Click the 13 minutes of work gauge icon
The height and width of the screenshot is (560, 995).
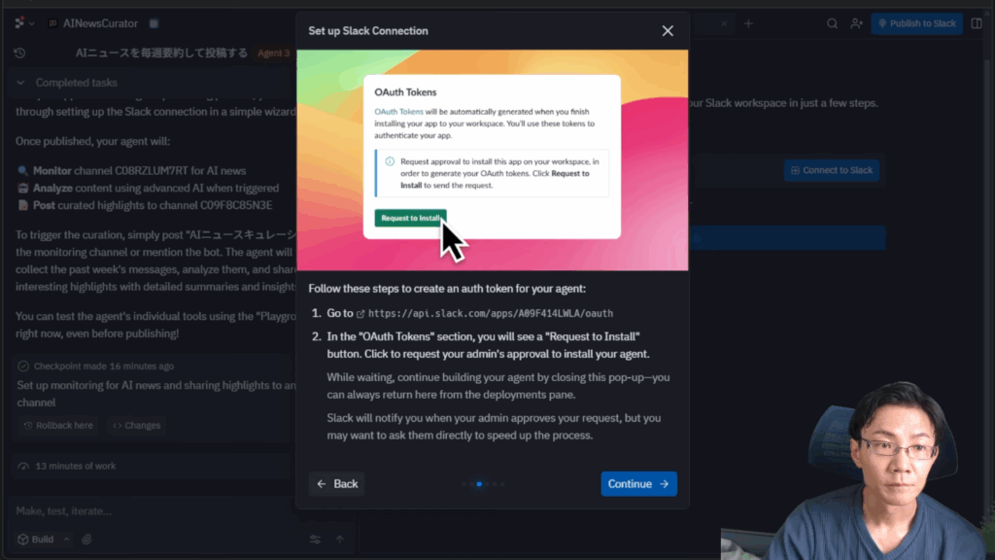click(x=23, y=466)
